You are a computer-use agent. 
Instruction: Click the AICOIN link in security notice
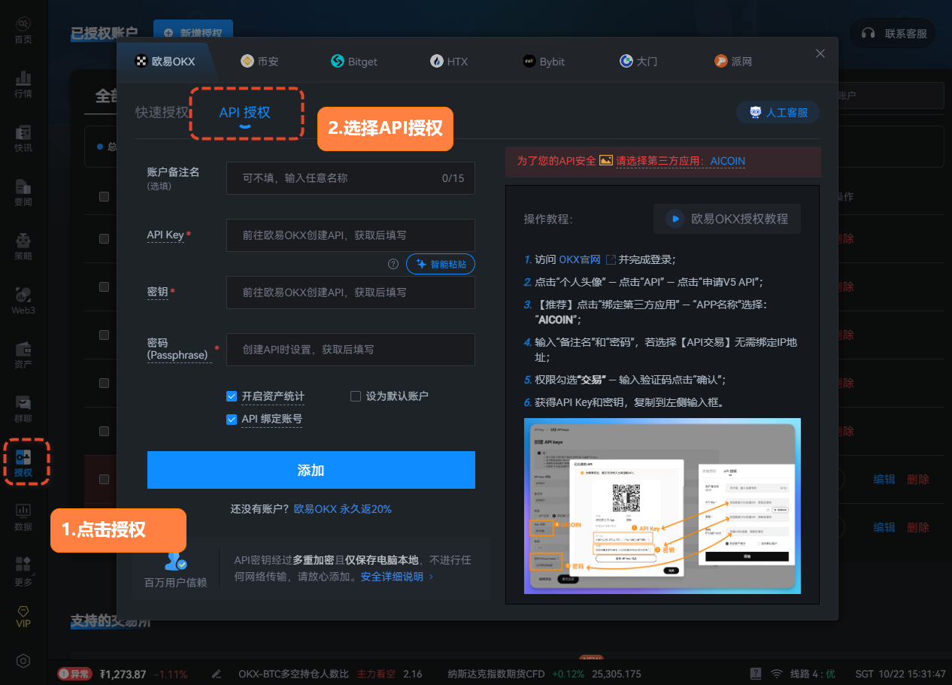tap(728, 161)
